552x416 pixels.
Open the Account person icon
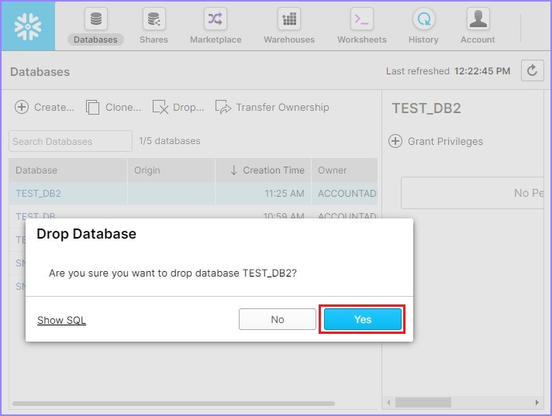click(478, 19)
